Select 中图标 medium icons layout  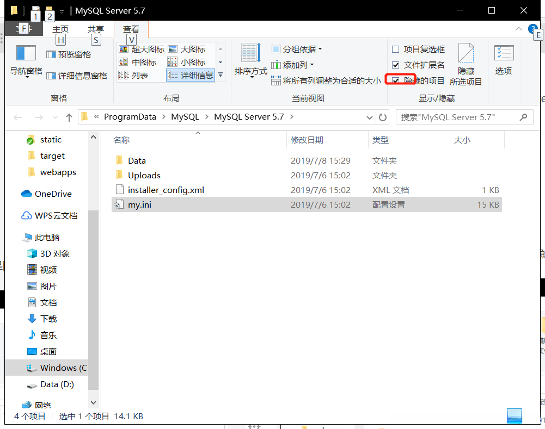click(138, 62)
